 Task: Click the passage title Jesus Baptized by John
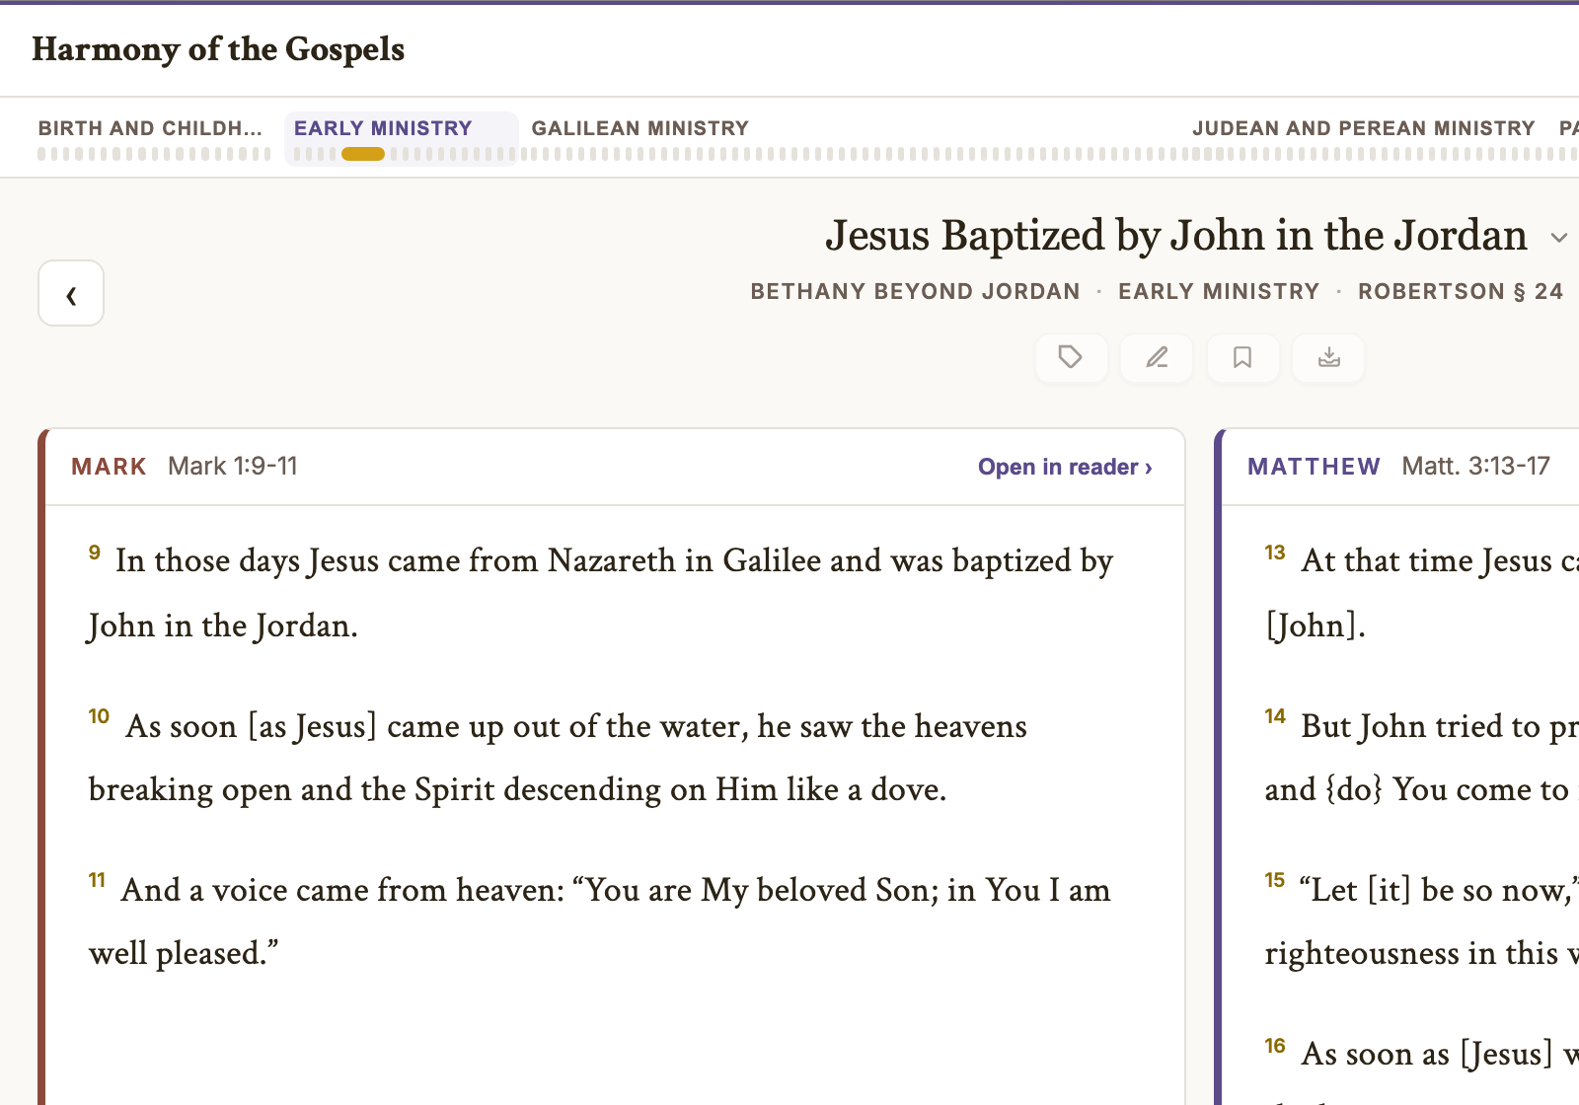1176,236
